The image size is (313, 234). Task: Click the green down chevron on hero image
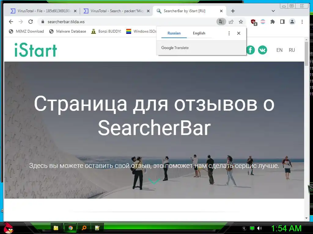[x=154, y=181]
